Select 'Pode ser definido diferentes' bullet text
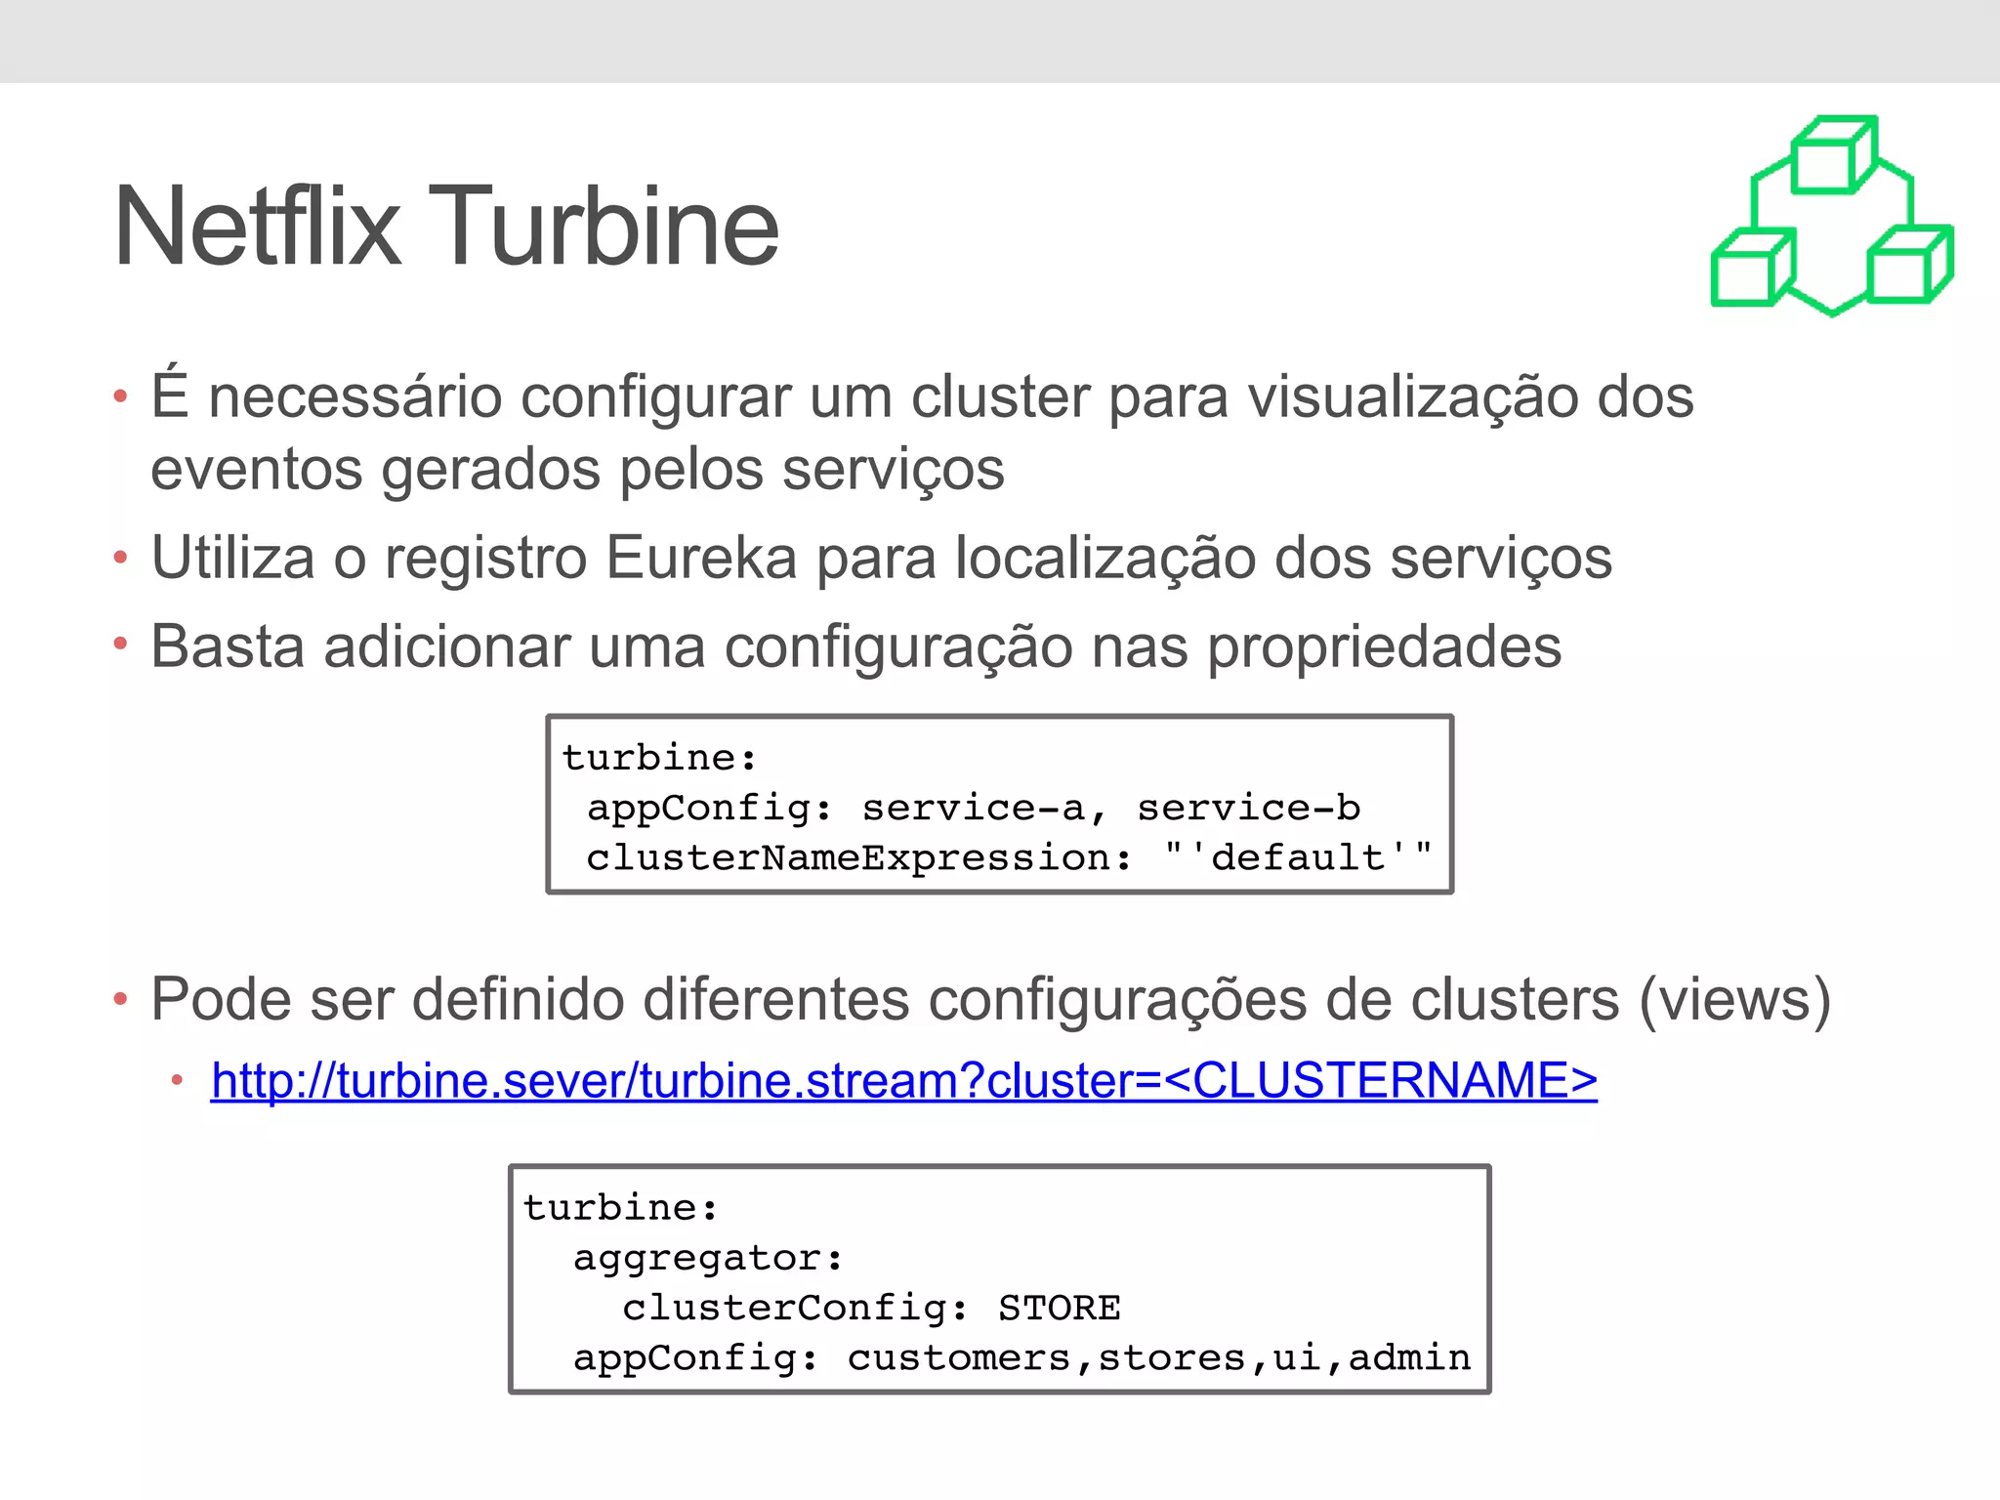 [990, 999]
